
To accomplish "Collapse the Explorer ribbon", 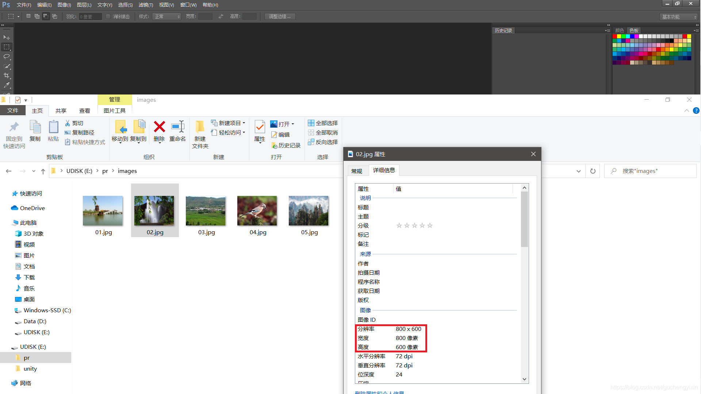I will coord(687,111).
